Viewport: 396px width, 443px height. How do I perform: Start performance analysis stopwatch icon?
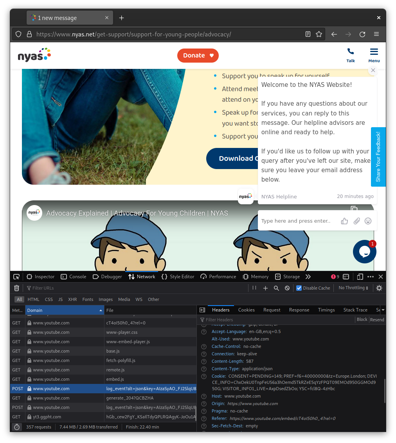tap(17, 427)
